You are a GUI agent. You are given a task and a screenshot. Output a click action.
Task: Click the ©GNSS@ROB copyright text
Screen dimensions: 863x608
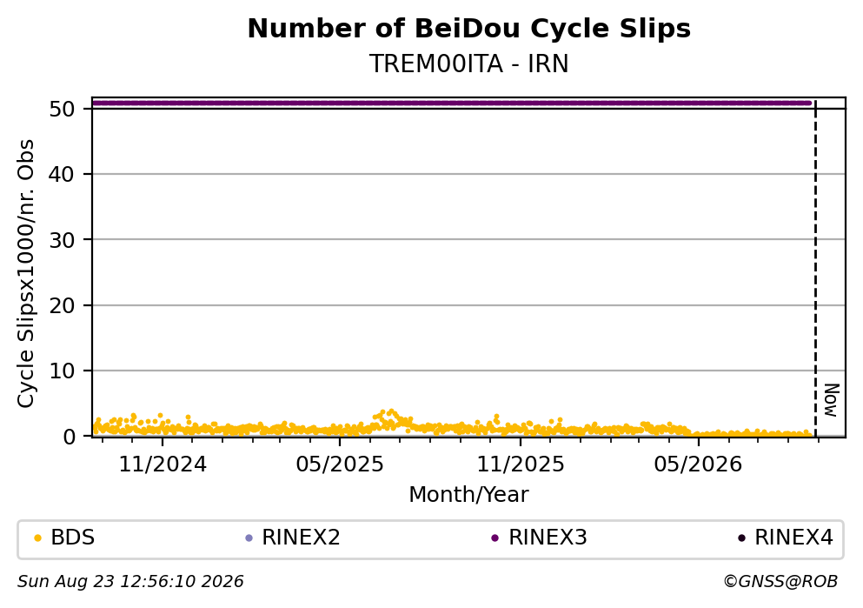point(780,582)
